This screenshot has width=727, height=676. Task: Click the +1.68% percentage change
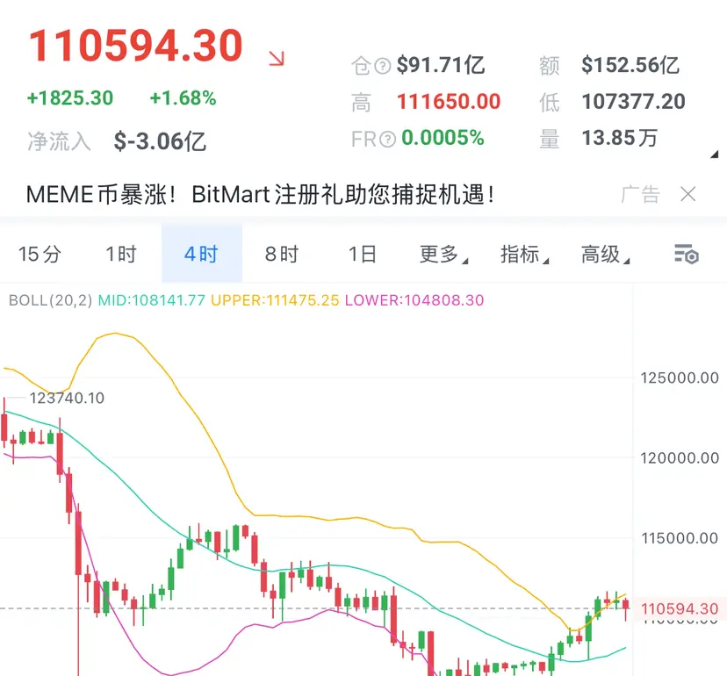point(184,97)
